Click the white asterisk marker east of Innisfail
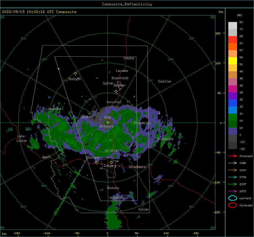The image size is (254, 237). [x=134, y=97]
